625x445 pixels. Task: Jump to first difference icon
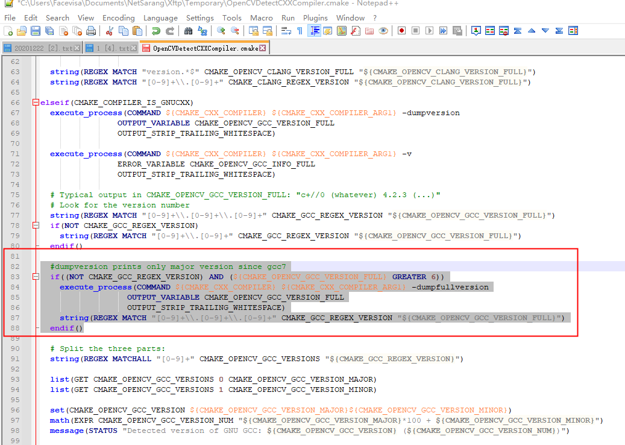(x=518, y=31)
